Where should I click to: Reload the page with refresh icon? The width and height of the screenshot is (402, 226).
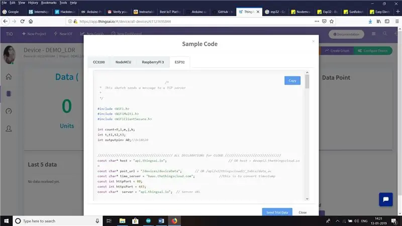pos(22,21)
